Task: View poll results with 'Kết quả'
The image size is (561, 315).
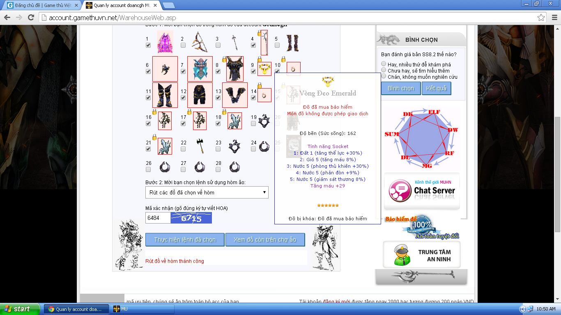Action: coord(436,88)
